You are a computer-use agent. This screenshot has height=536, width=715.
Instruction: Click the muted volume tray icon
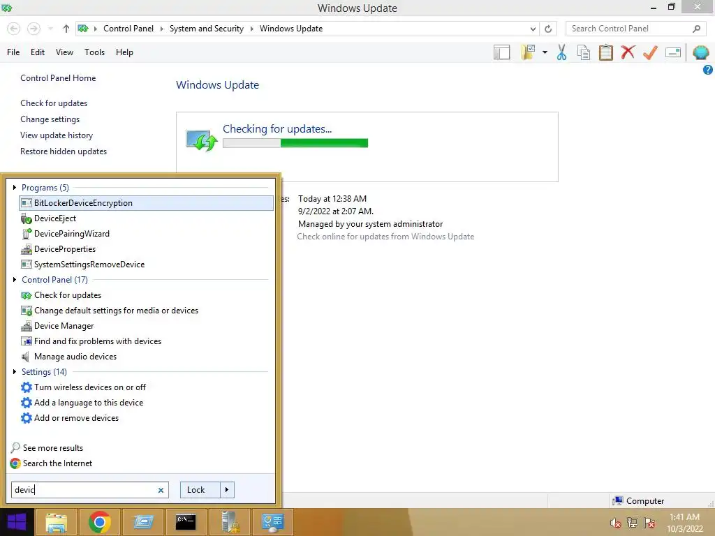point(616,523)
